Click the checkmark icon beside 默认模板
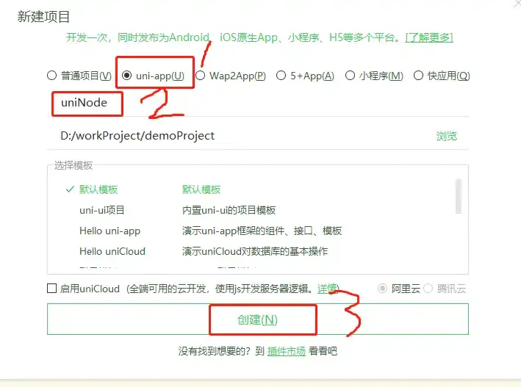The image size is (521, 387). click(x=70, y=189)
